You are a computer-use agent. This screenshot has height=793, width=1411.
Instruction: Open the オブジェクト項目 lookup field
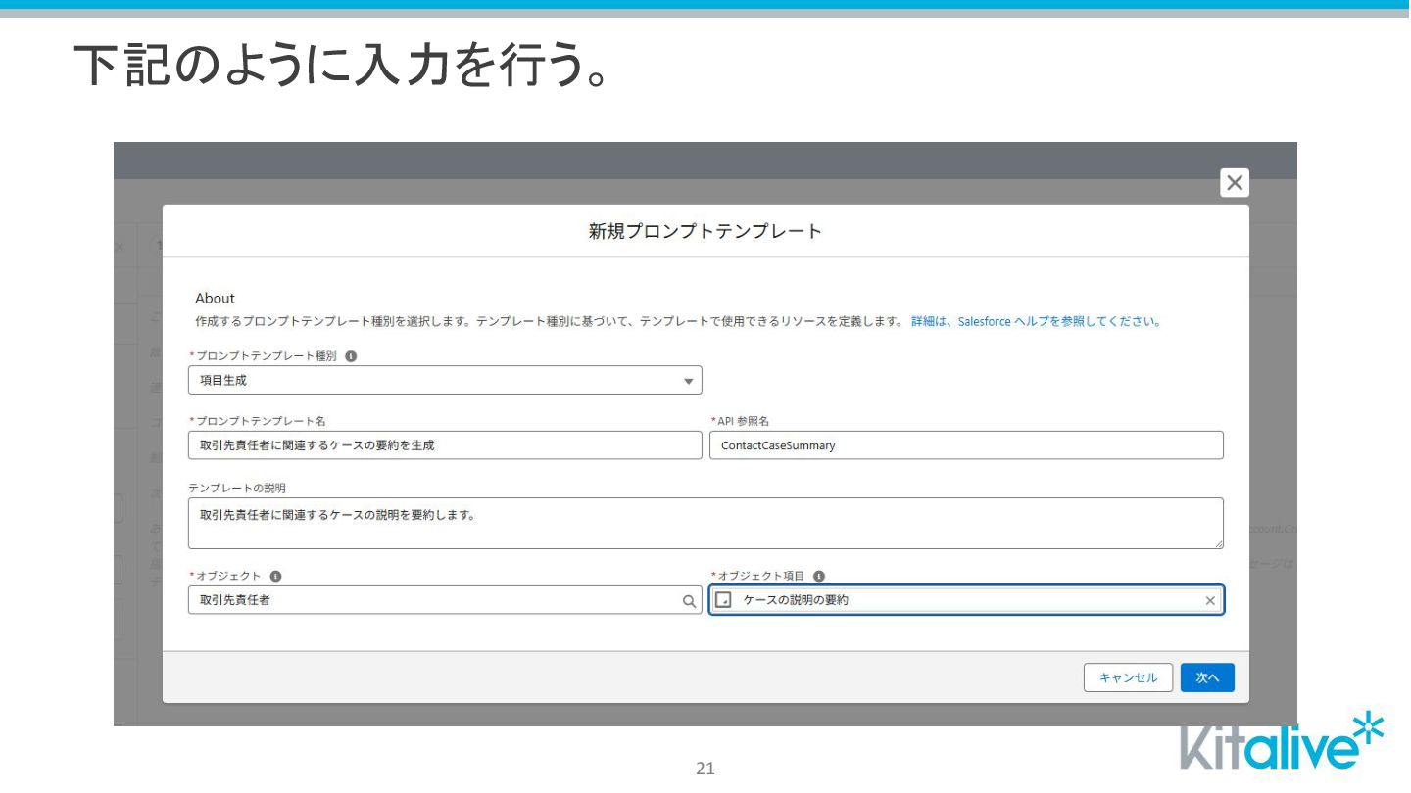coord(966,600)
